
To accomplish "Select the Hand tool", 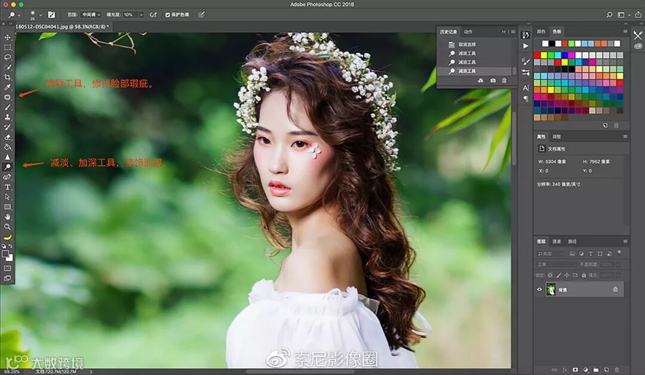I will click(7, 217).
